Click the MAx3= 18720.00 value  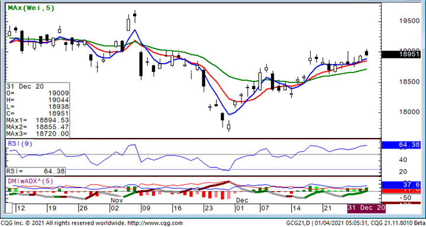(37, 134)
